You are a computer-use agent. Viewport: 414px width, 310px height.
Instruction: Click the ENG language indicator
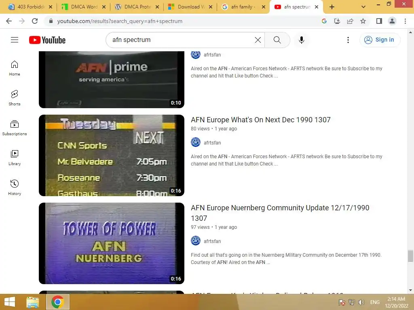375,302
